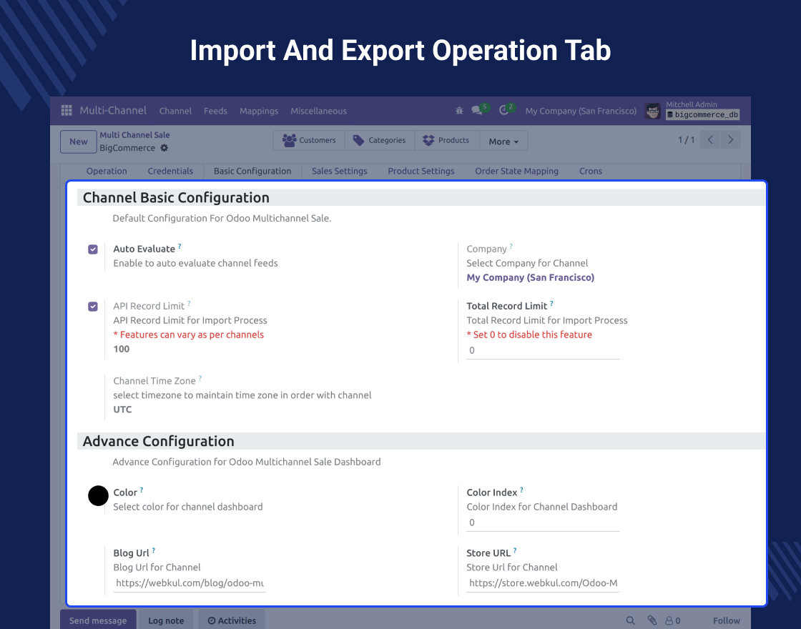Open the Categories stat button
The width and height of the screenshot is (801, 629).
pyautogui.click(x=380, y=140)
